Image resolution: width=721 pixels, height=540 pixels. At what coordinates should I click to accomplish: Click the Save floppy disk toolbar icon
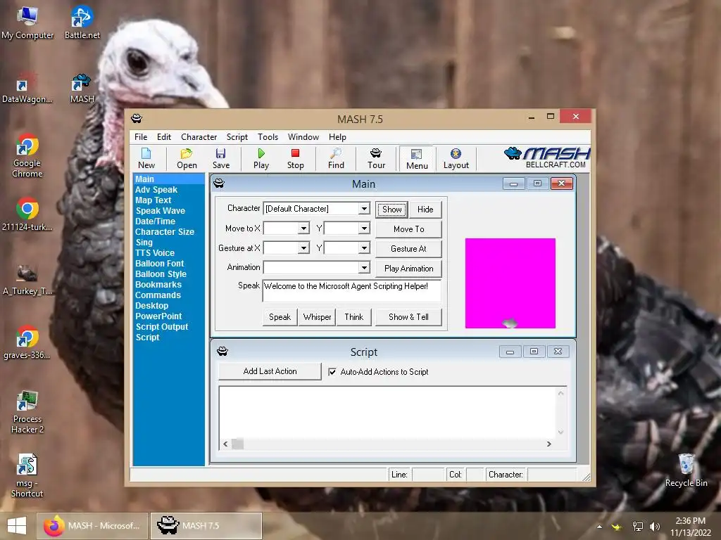point(220,158)
